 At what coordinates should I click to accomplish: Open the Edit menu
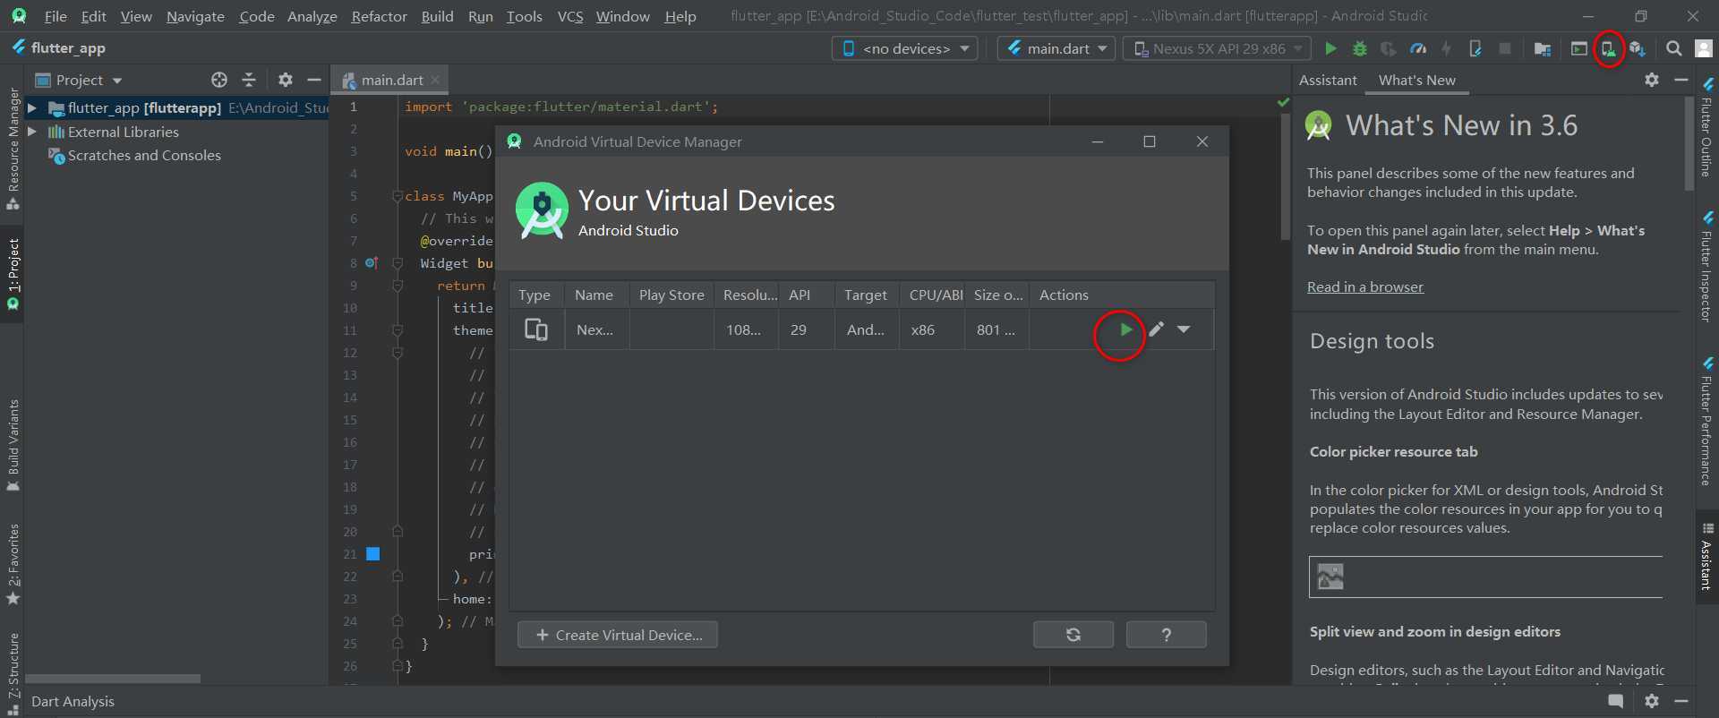[x=93, y=16]
